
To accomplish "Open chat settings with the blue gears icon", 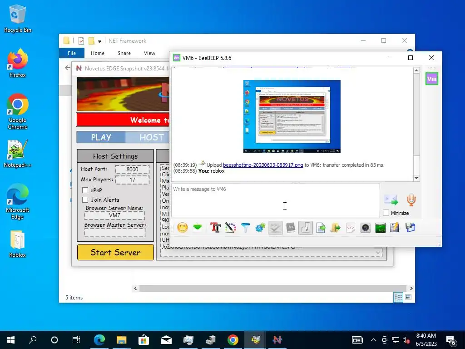I will point(260,228).
